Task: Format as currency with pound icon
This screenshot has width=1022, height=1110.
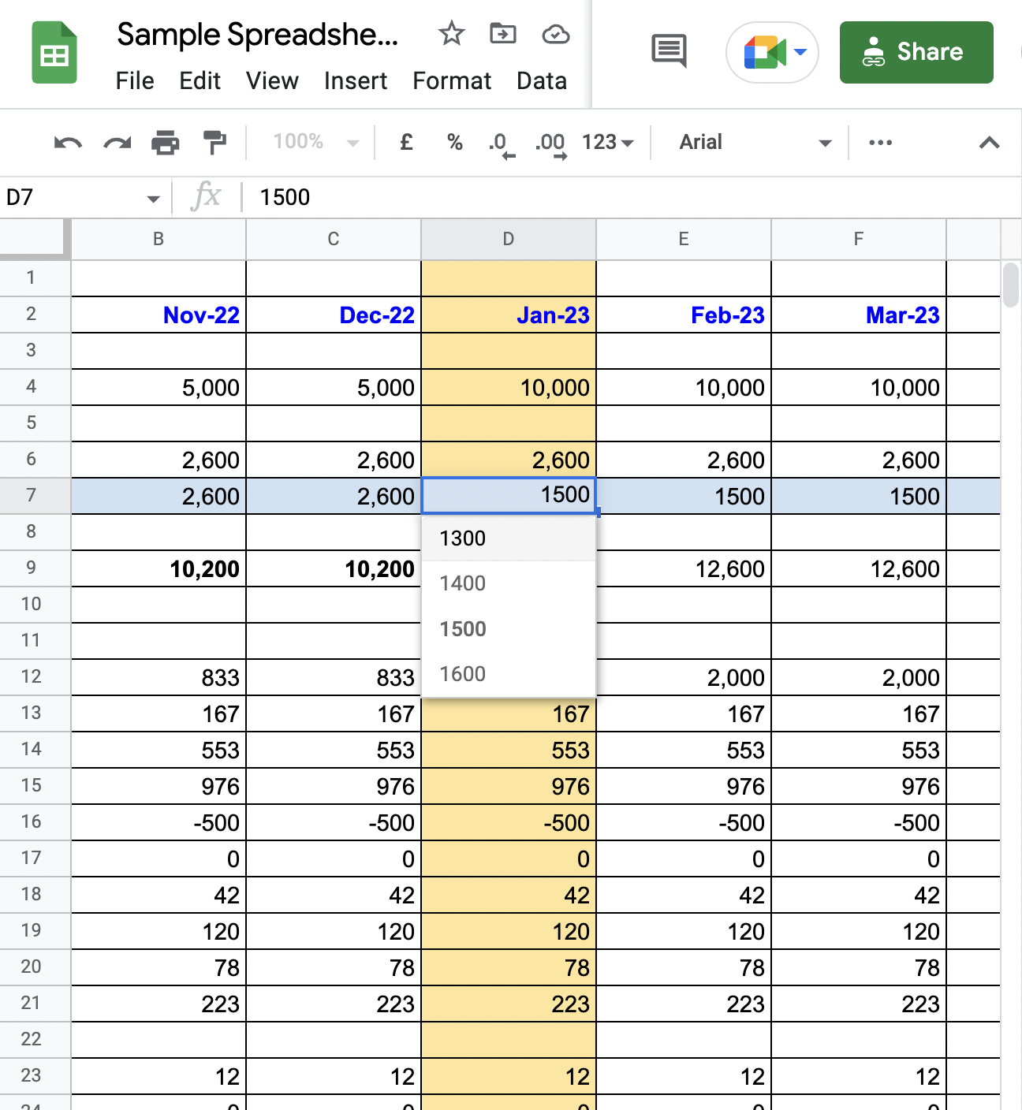Action: tap(406, 143)
